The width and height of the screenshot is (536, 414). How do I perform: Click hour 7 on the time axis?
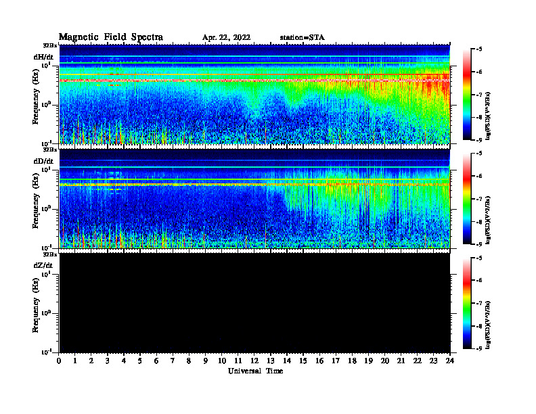(173, 361)
